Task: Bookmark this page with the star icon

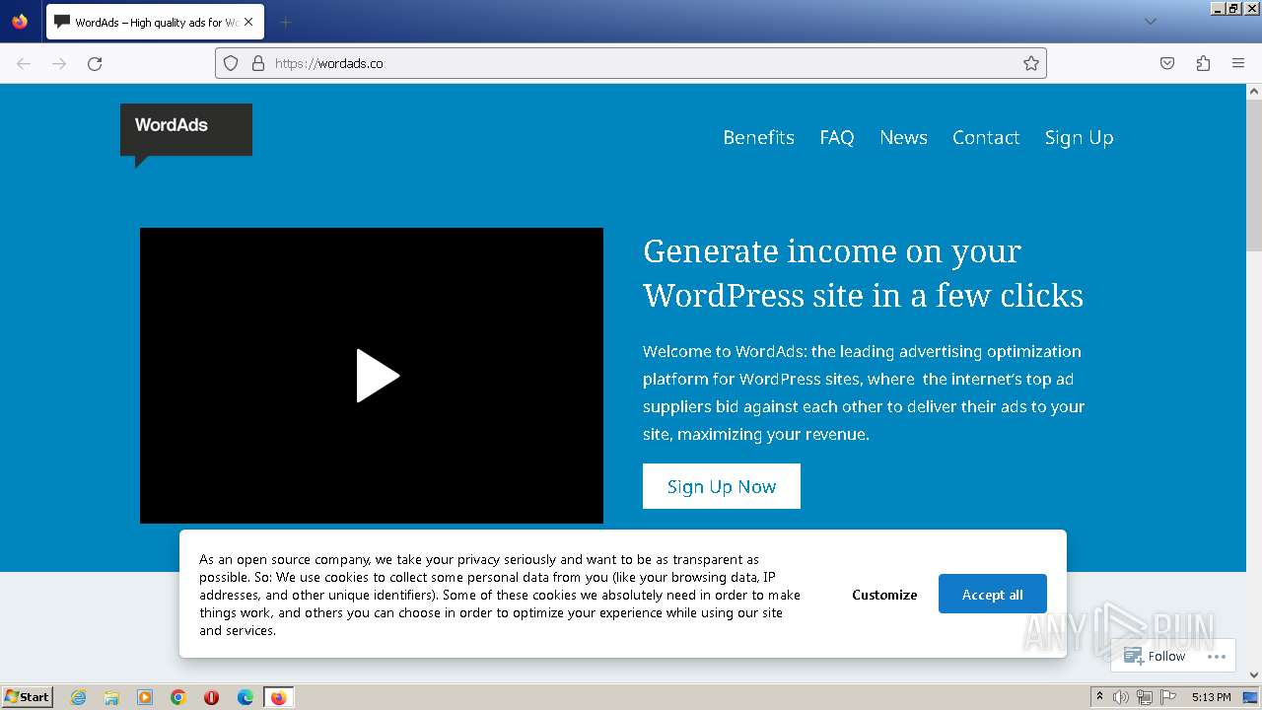Action: pos(1031,63)
